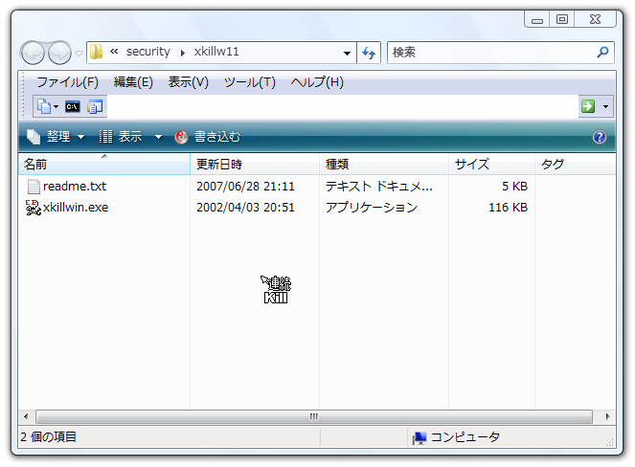Open the 編集(E) menu
Image resolution: width=635 pixels, height=467 pixels.
pos(133,82)
